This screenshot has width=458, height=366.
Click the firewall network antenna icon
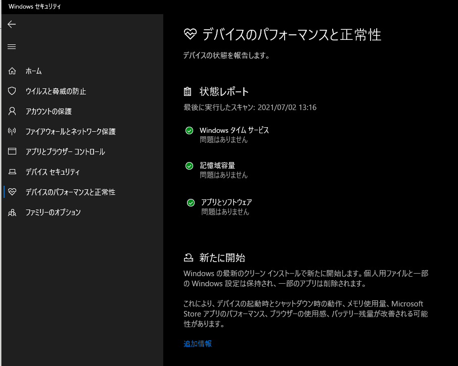pos(12,131)
